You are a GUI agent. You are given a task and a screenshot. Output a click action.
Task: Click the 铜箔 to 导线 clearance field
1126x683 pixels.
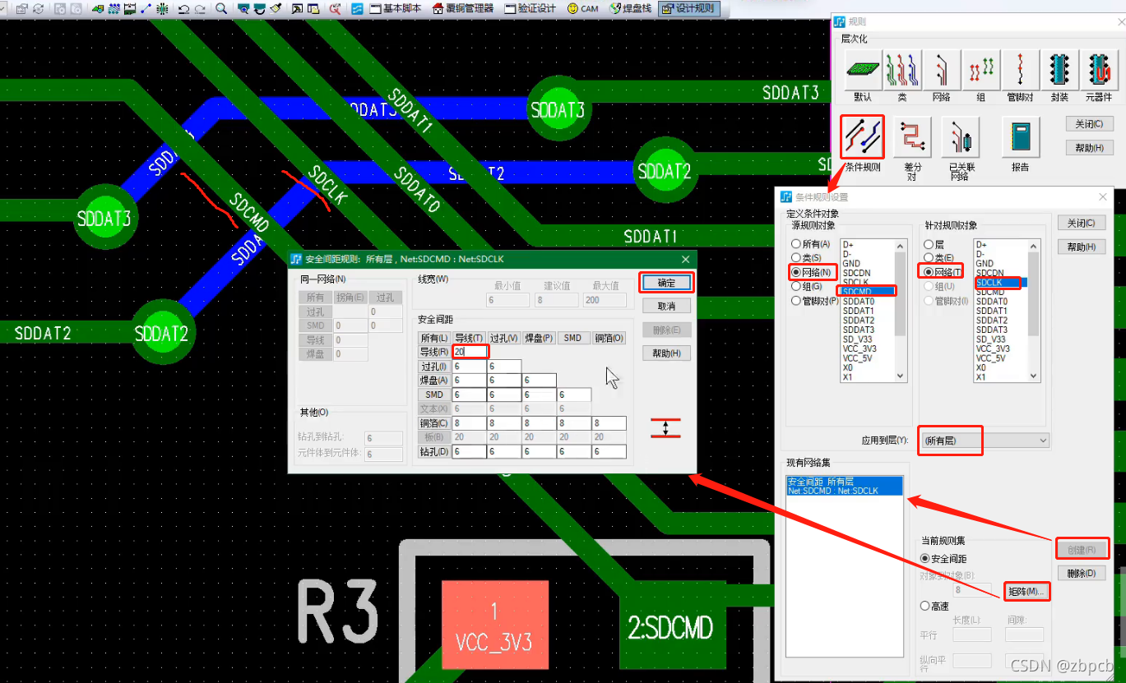(470, 423)
